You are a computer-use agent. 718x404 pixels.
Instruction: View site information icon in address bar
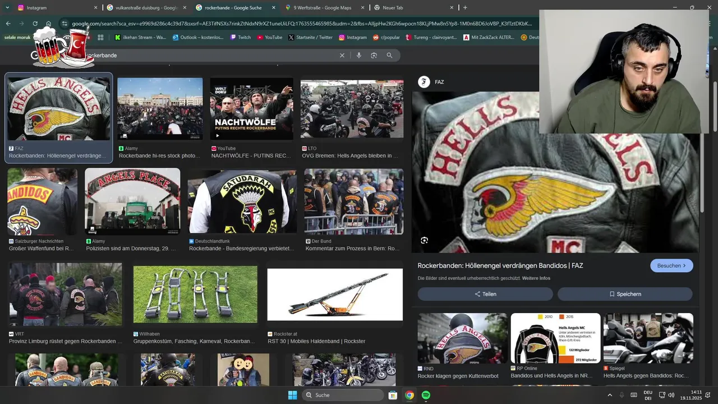pyautogui.click(x=65, y=24)
